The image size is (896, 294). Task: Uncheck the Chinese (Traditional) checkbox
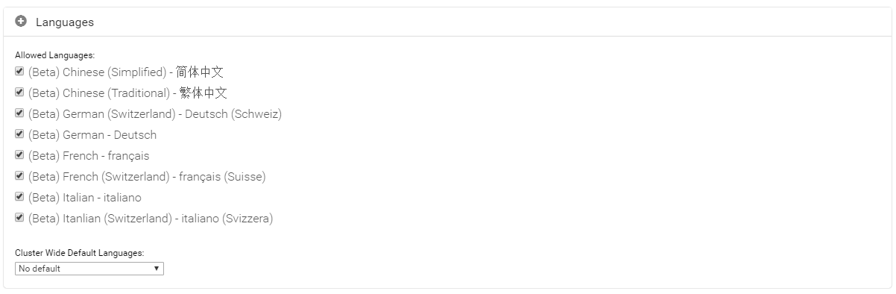(19, 93)
